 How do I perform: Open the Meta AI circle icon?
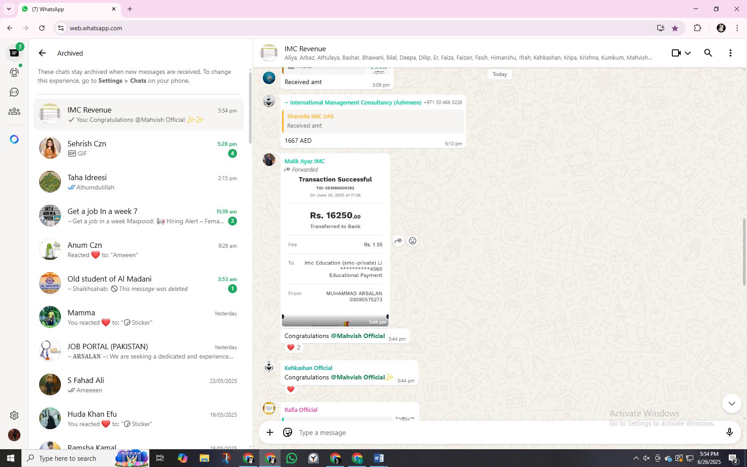[14, 139]
